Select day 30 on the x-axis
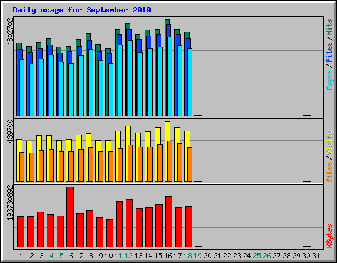 (x=306, y=256)
